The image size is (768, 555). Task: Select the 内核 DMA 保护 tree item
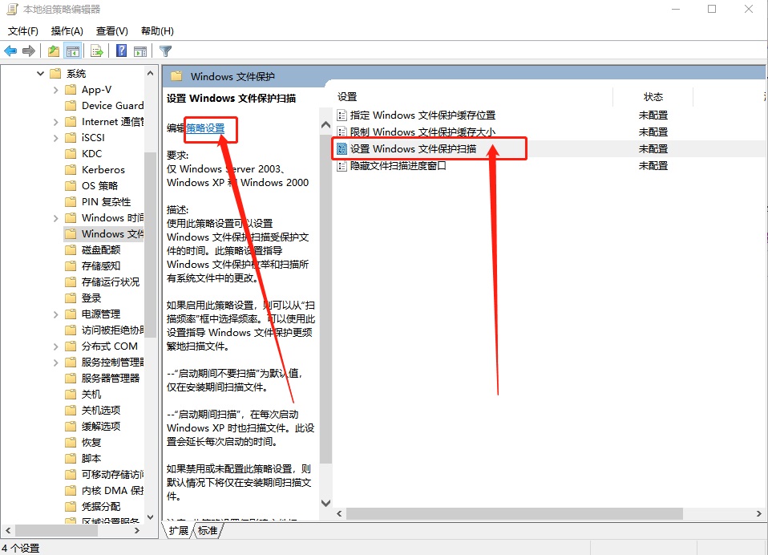(x=113, y=492)
